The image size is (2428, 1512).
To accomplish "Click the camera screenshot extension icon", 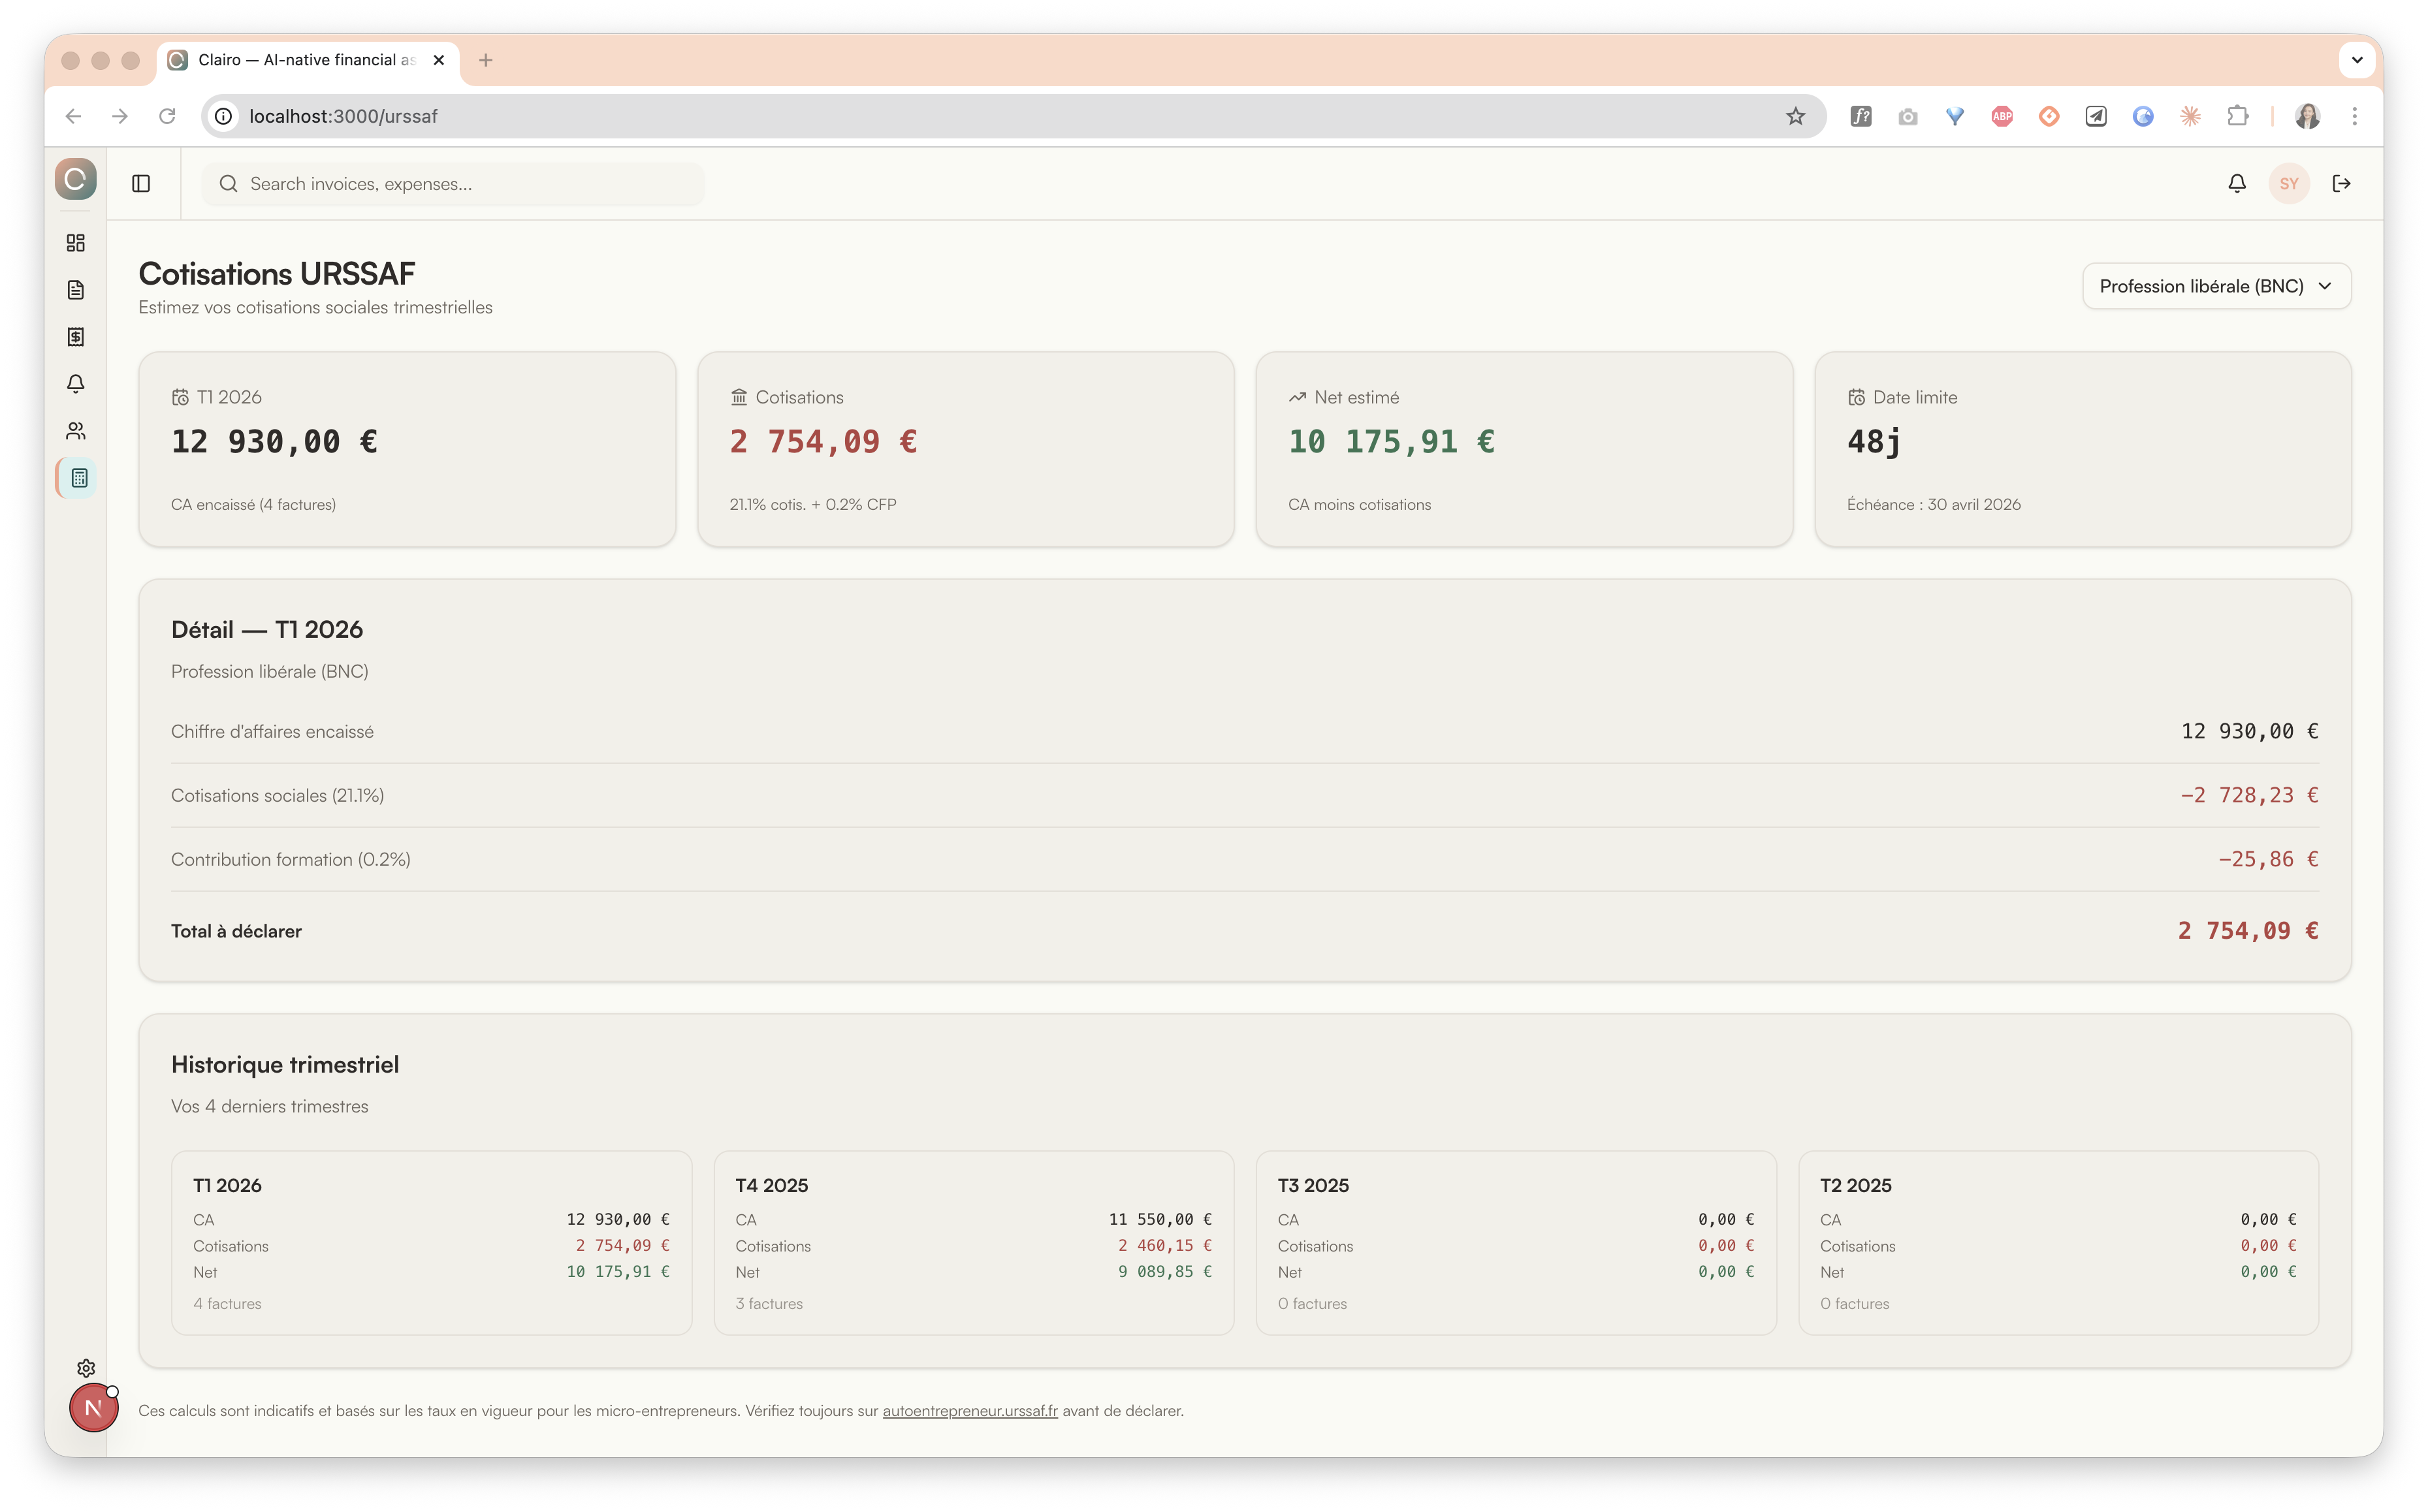I will click(x=1908, y=117).
